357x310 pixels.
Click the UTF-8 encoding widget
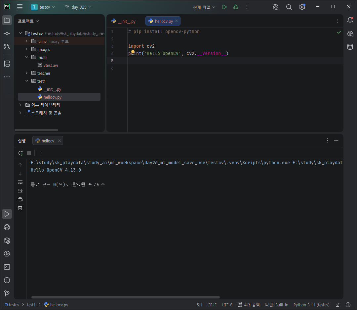[x=227, y=305]
